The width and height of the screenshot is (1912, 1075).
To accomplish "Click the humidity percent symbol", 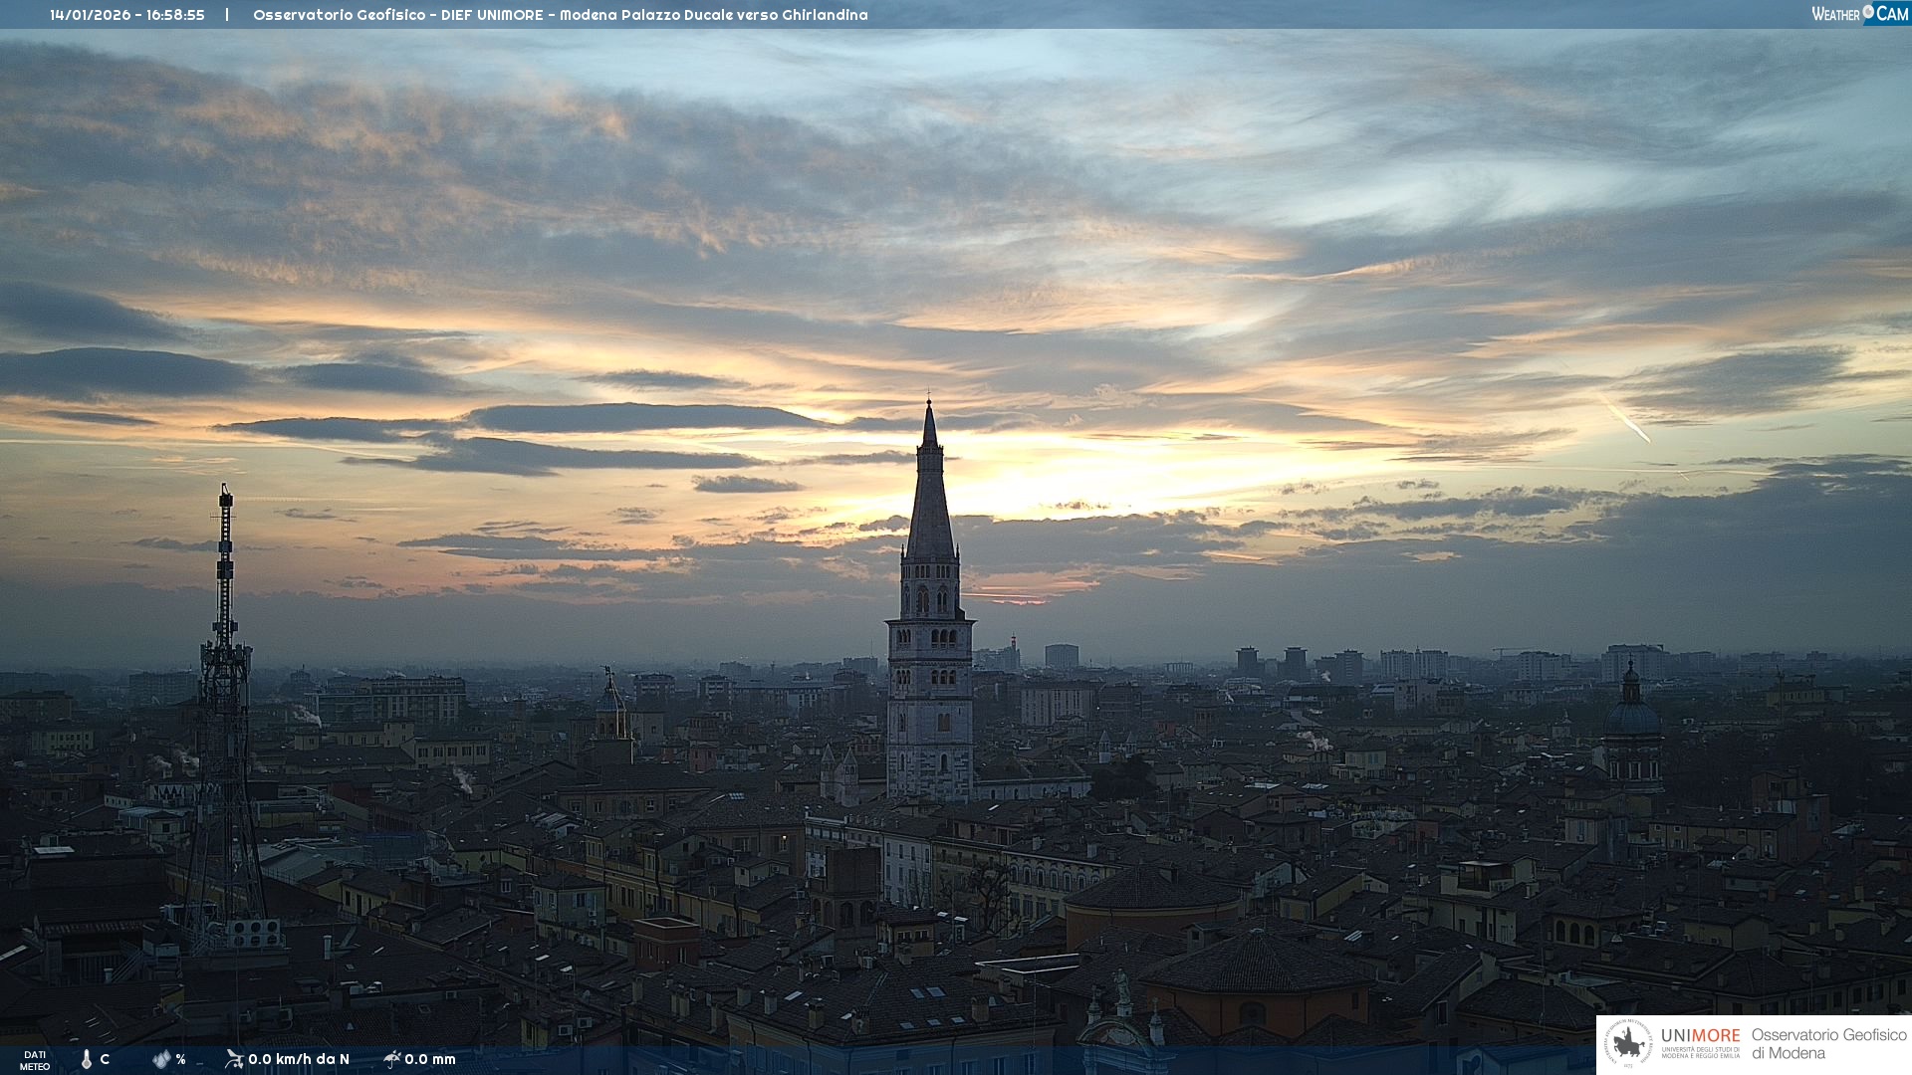I will (x=180, y=1059).
